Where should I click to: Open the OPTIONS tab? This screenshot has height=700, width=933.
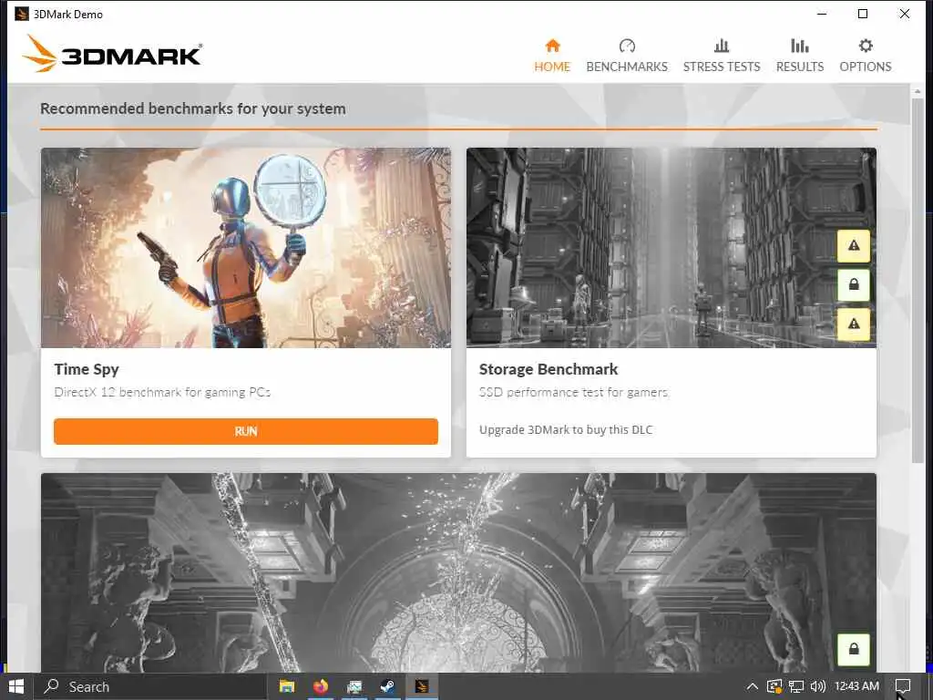pos(866,56)
